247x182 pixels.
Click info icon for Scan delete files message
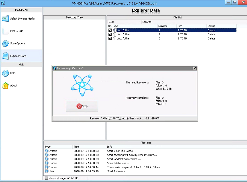point(46,163)
